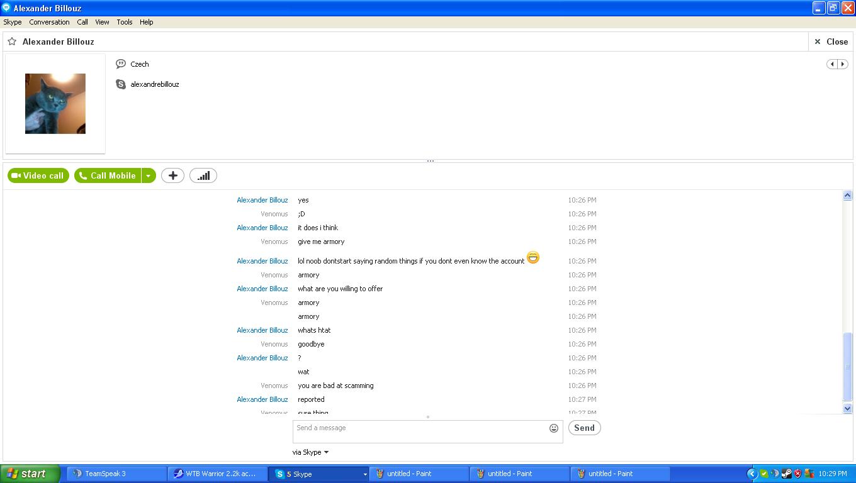The image size is (856, 483).
Task: Click the chat scrollbar thumb
Action: 847,367
